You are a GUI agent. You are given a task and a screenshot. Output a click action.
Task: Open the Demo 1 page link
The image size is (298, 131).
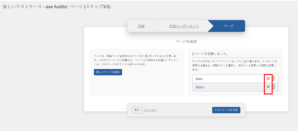pyautogui.click(x=200, y=87)
